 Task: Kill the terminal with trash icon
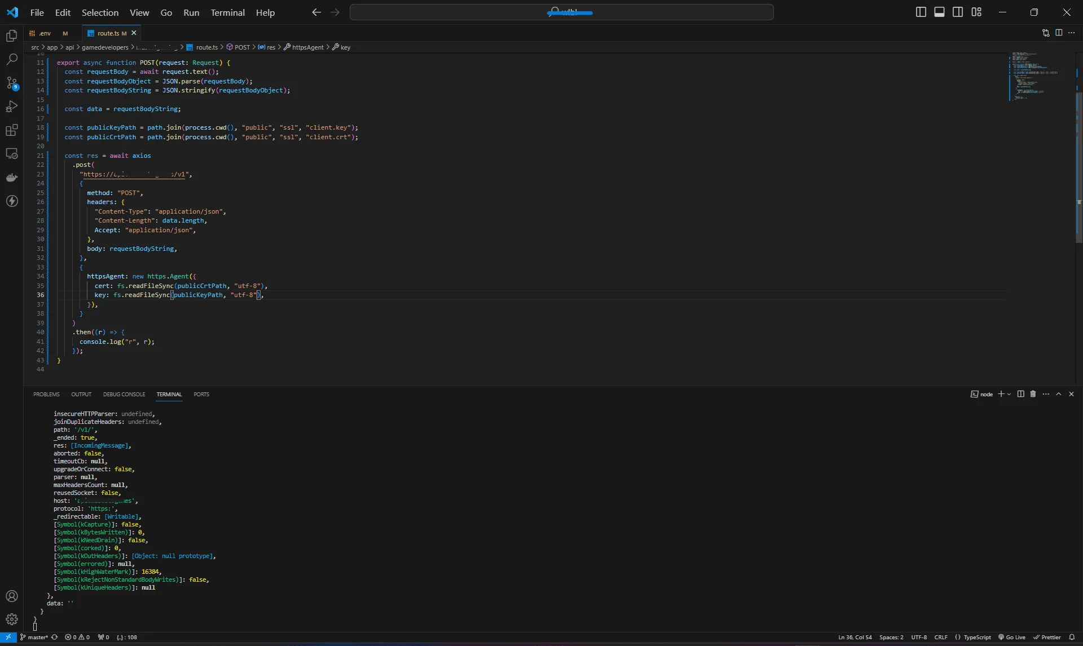(x=1033, y=394)
